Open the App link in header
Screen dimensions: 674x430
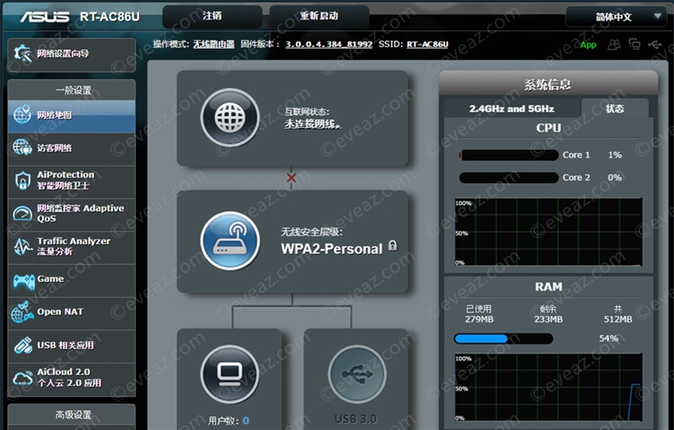pos(588,45)
